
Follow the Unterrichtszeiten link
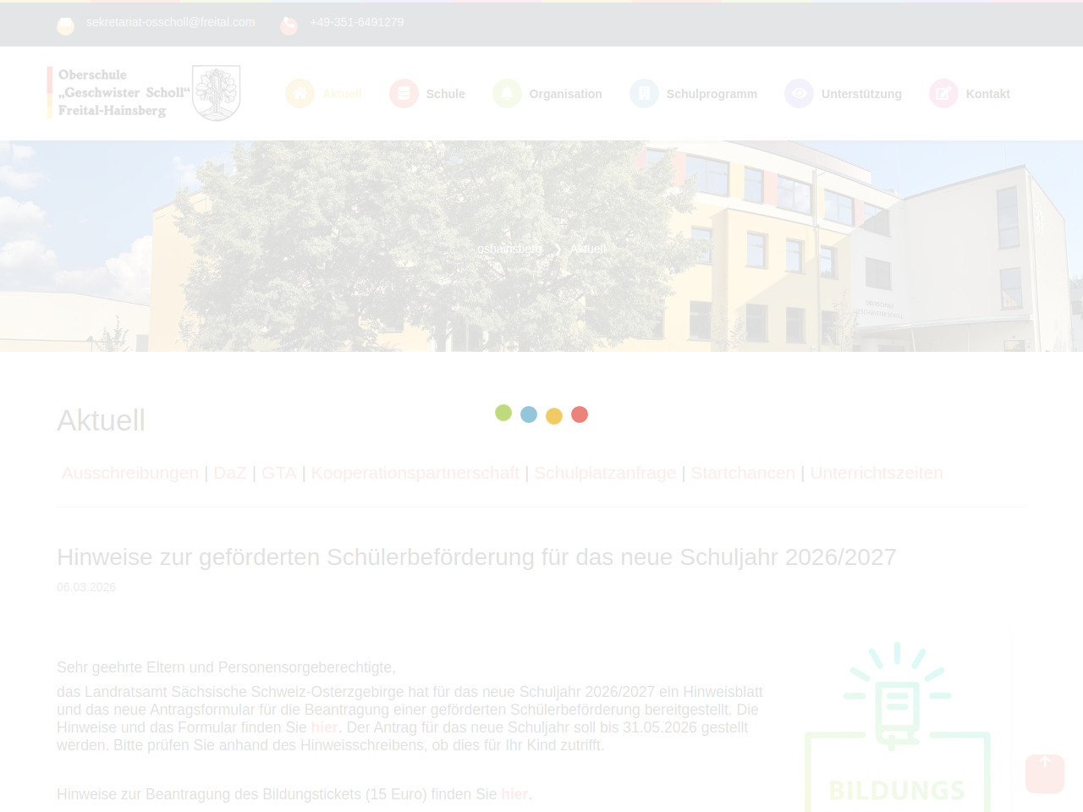pos(876,473)
